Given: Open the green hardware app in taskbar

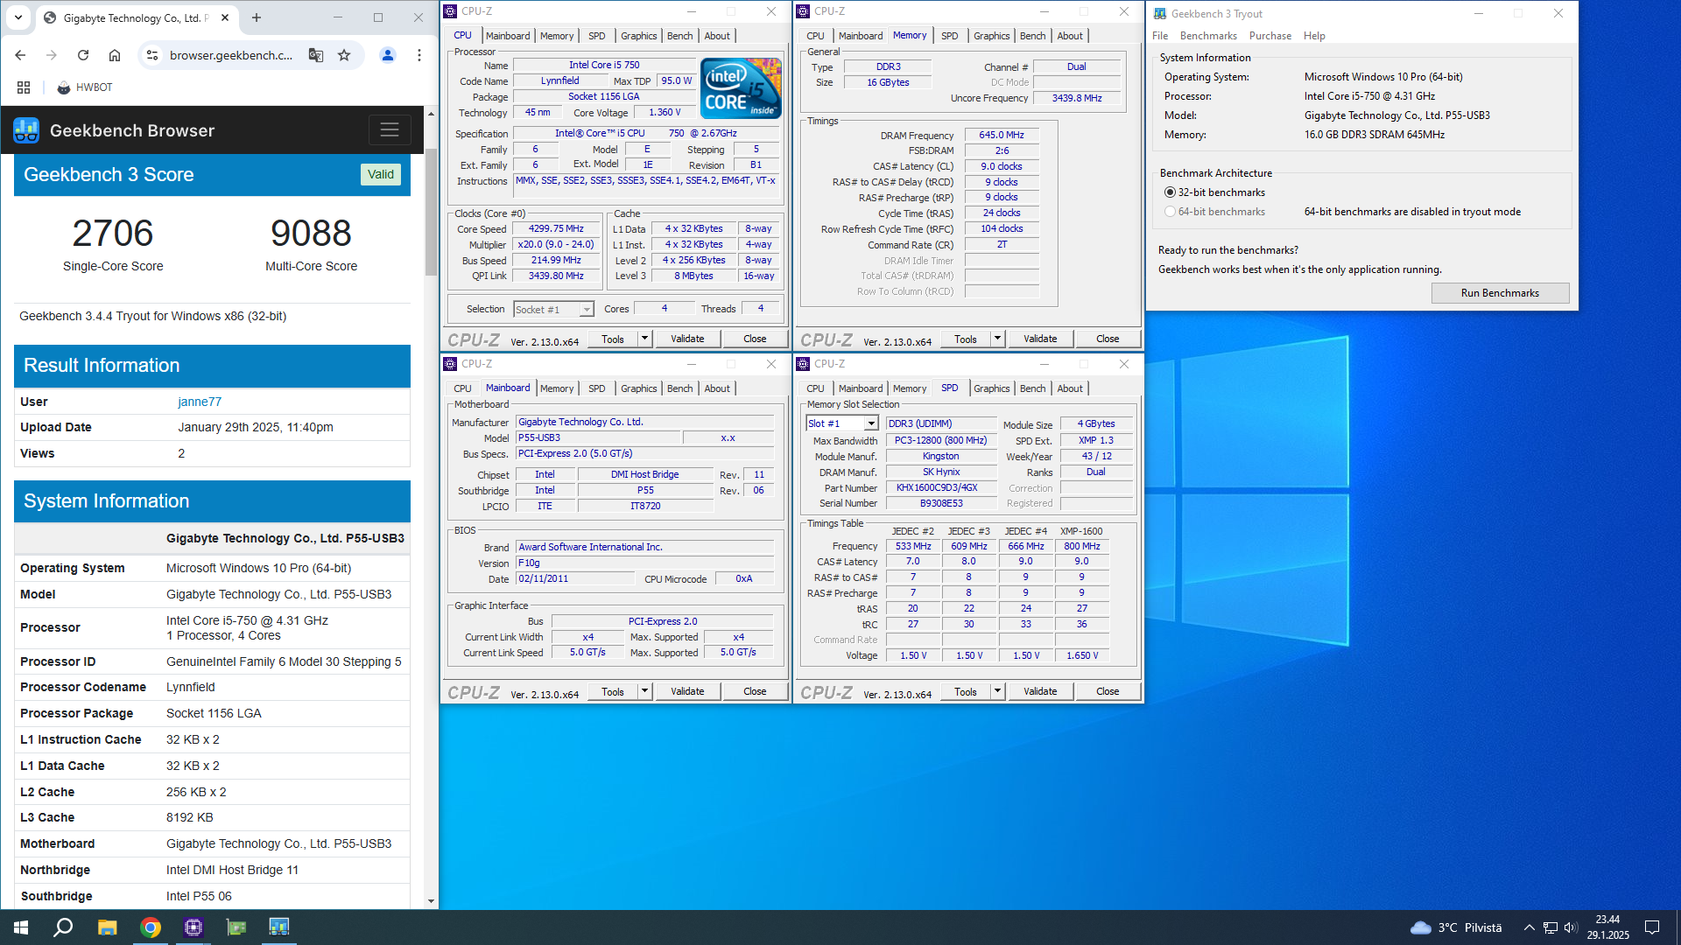Looking at the screenshot, I should (236, 927).
